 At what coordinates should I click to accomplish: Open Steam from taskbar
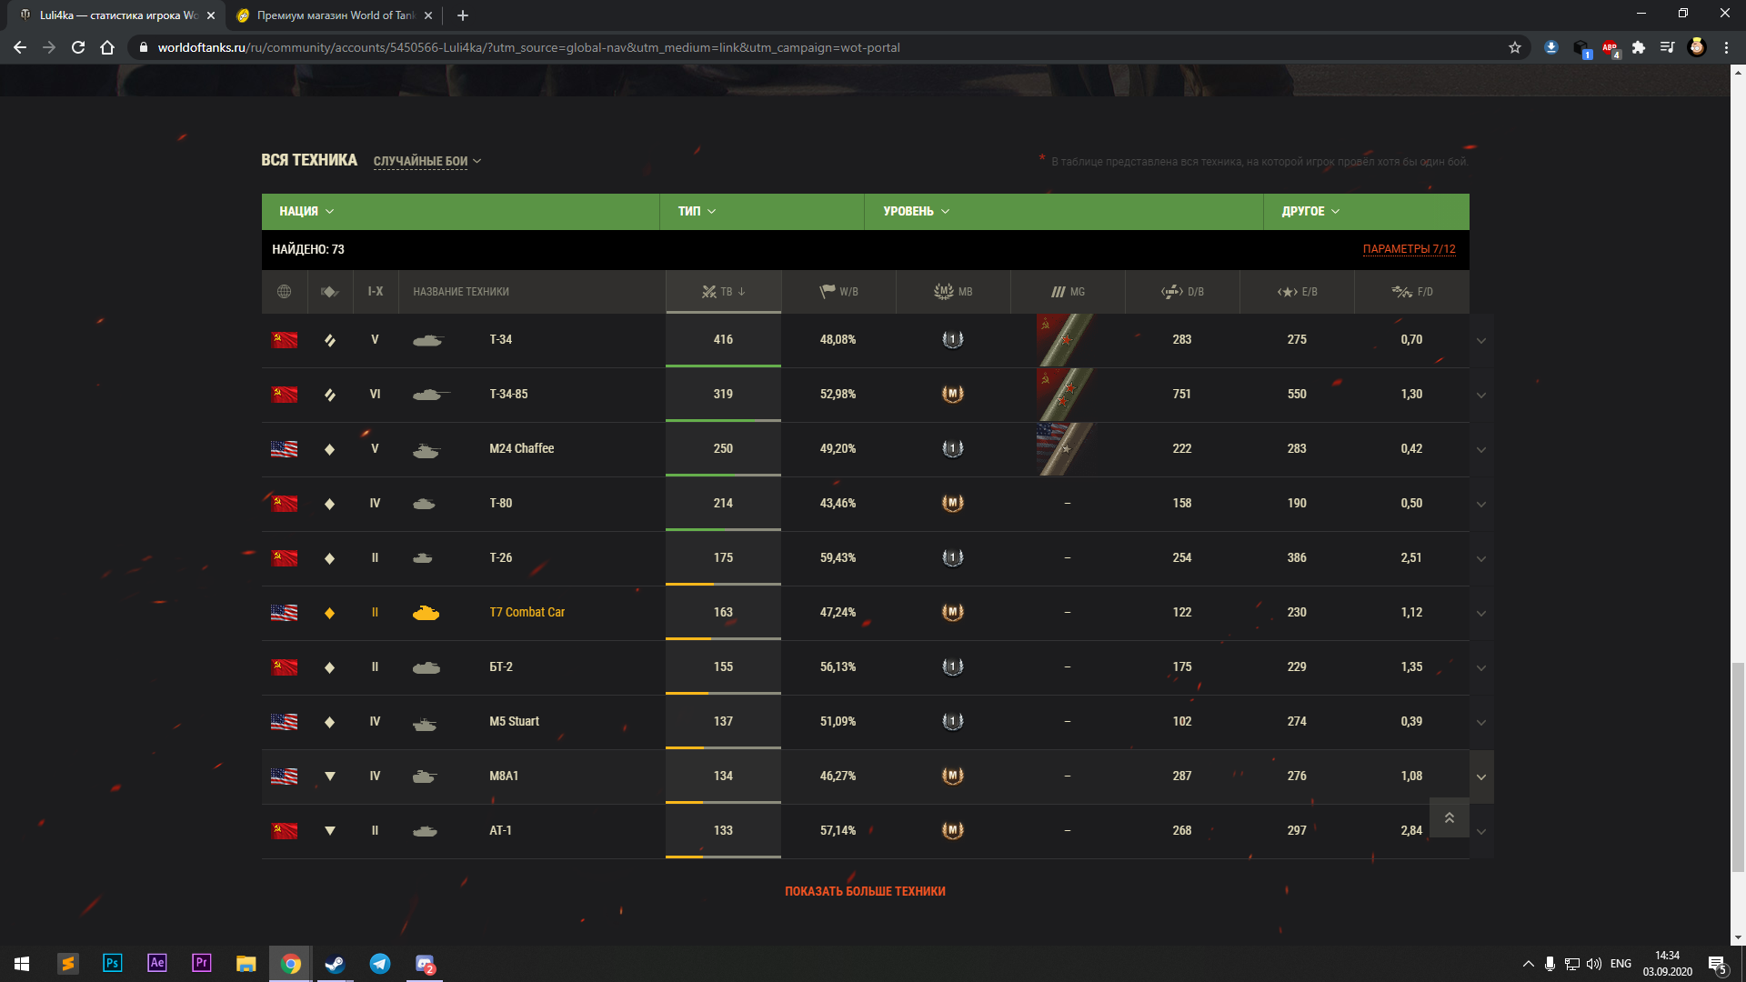(x=335, y=963)
